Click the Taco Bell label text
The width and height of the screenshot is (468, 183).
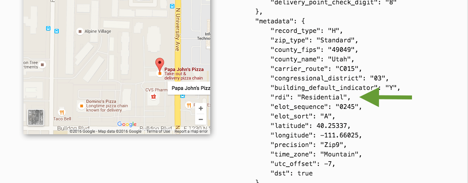point(62,118)
